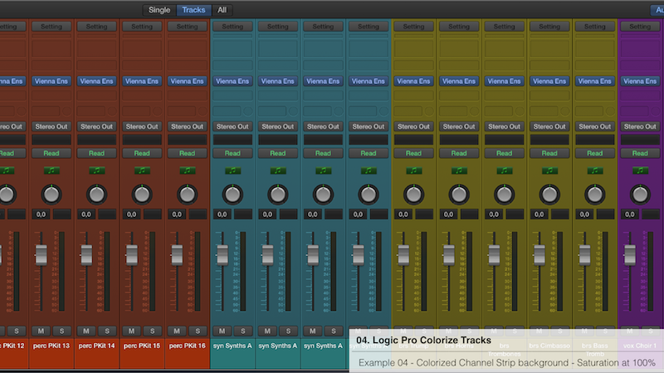Click the volume fader on perc PKit 15
Image resolution: width=664 pixels, height=373 pixels.
(132, 255)
